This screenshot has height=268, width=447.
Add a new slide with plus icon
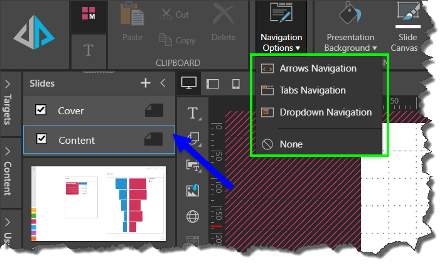146,83
